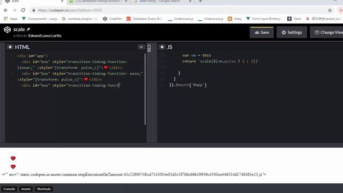Open a new browser tab

(x=200, y=1)
